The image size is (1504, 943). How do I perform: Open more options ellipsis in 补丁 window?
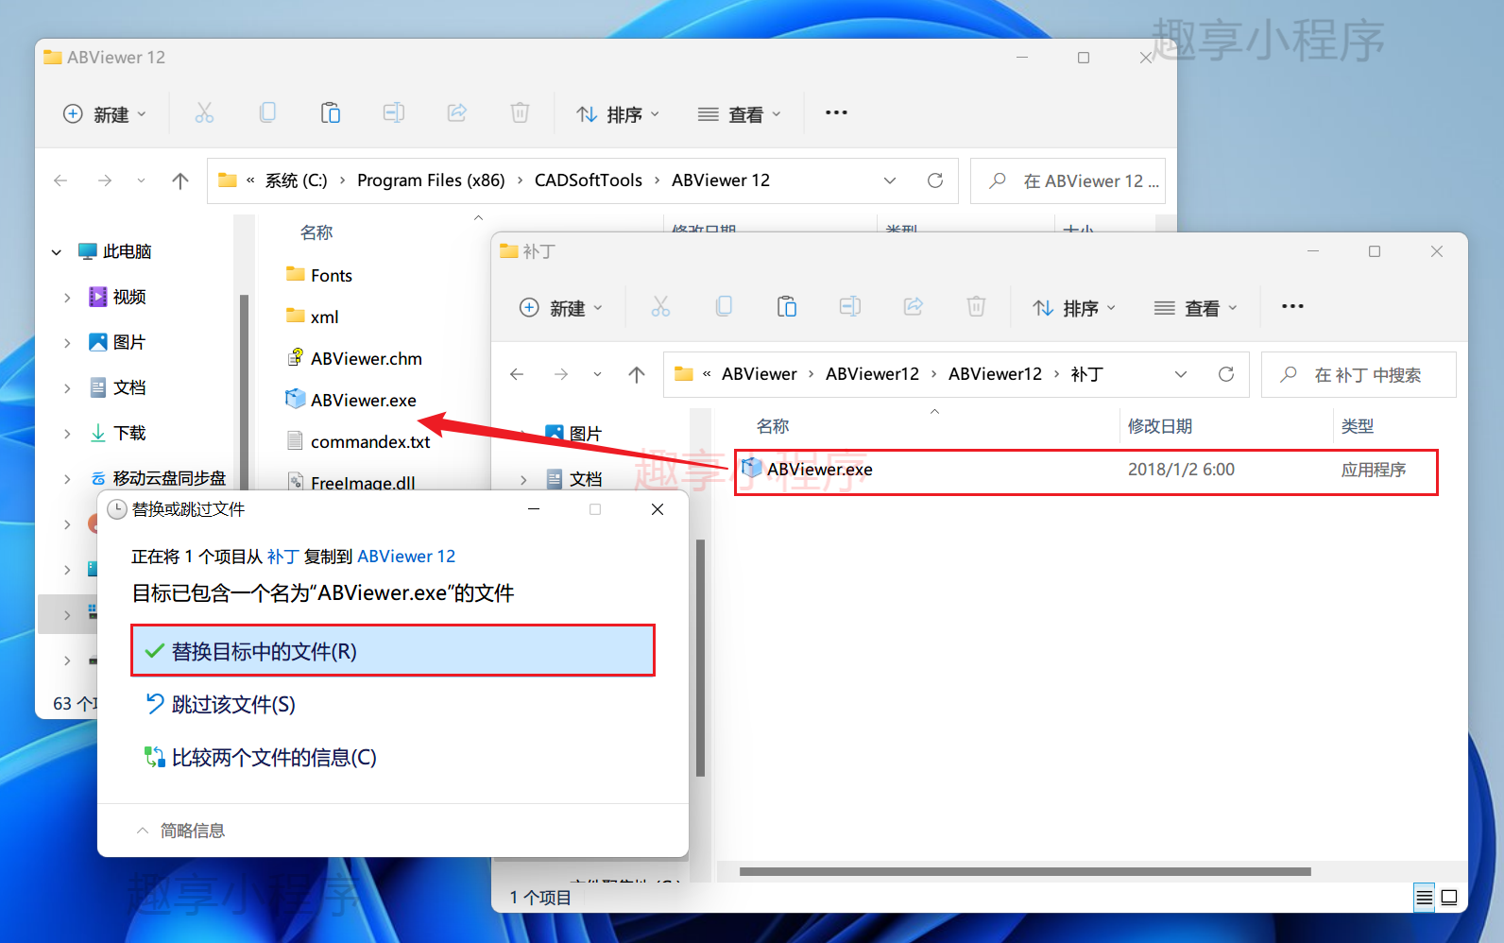coord(1292,306)
